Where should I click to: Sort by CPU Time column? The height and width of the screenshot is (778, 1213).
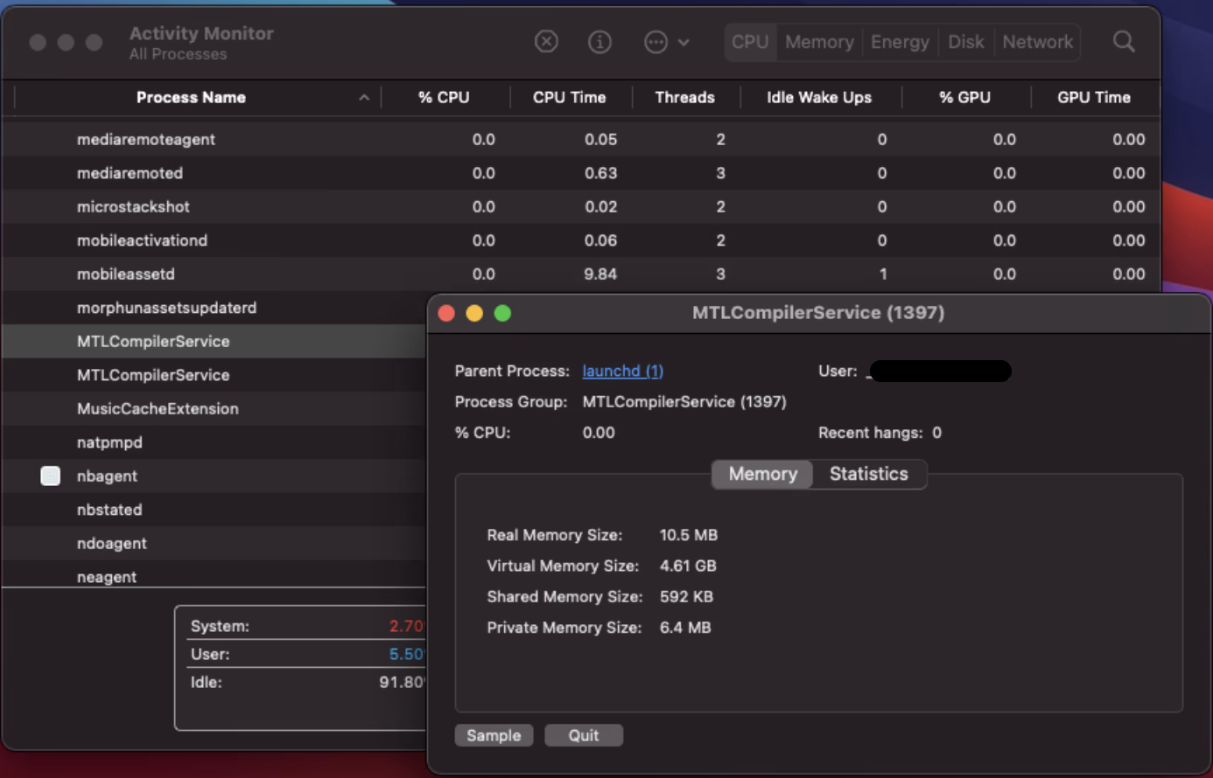coord(569,97)
